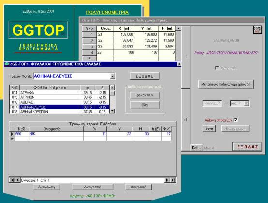The image size is (268, 203).
Task: Click the H value 33 cell
Action: click(140, 134)
